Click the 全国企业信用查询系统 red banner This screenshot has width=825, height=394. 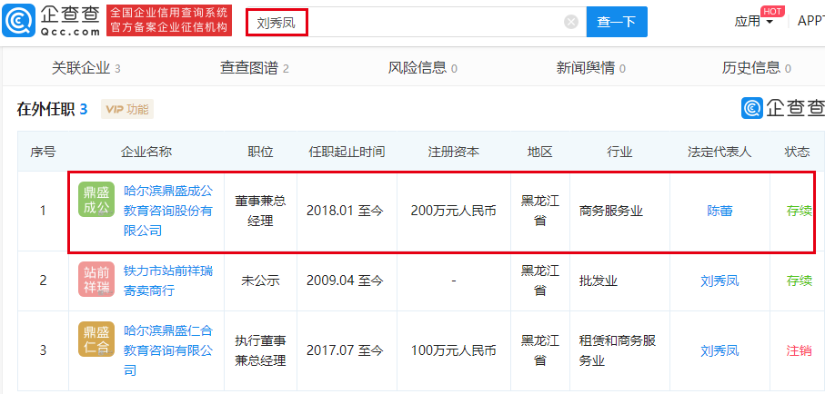point(169,21)
